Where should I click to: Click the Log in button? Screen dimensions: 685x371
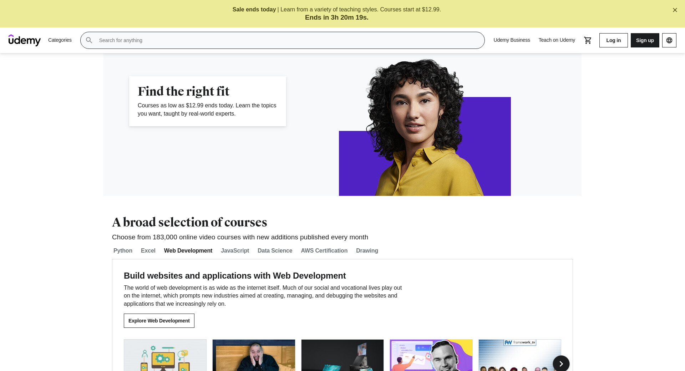(614, 40)
